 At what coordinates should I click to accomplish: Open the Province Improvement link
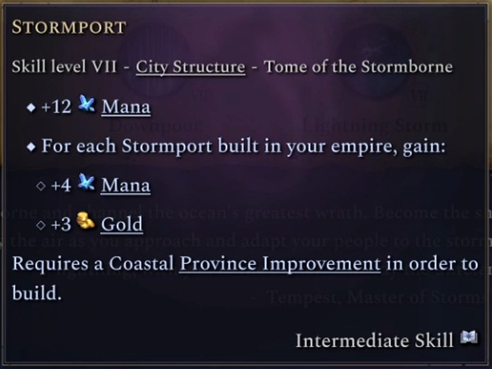point(280,264)
